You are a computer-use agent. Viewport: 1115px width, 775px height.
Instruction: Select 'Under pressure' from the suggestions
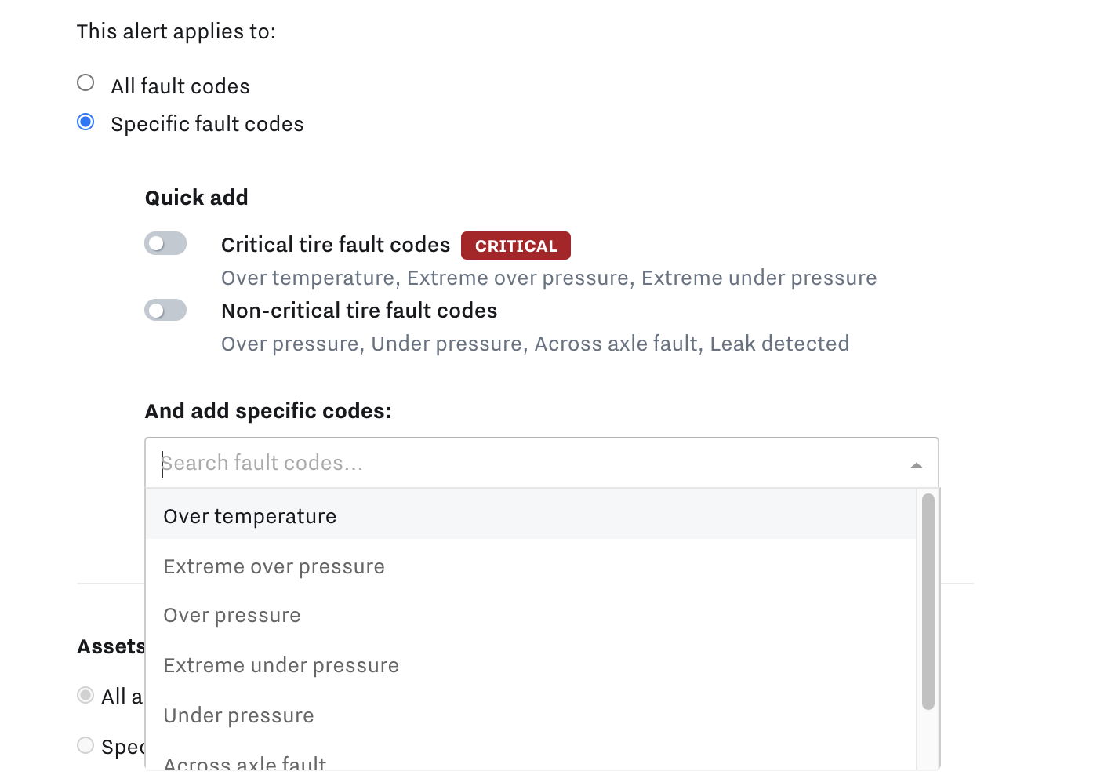pyautogui.click(x=238, y=715)
